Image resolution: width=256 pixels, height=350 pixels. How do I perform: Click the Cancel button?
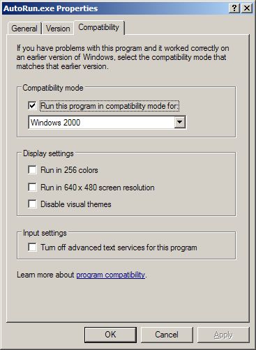point(167,335)
